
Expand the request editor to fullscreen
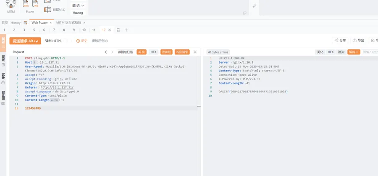coord(195,52)
